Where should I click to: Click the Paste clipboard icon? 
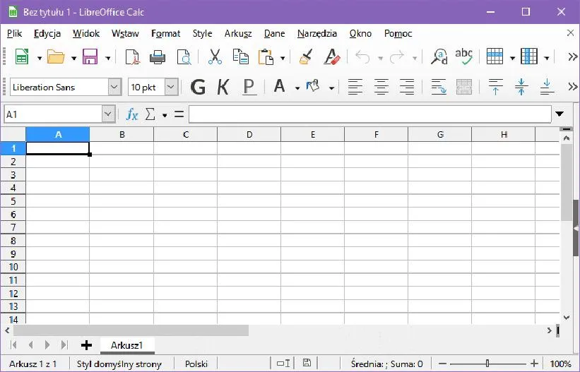(266, 57)
